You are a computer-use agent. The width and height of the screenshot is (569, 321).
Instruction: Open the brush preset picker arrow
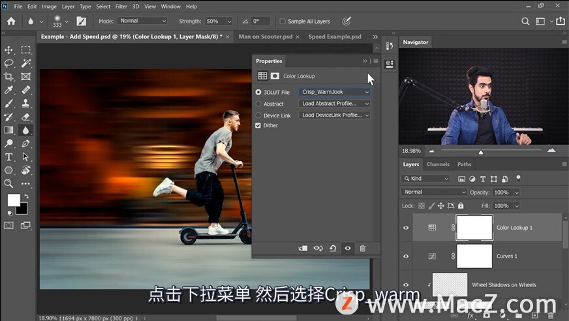[67, 22]
